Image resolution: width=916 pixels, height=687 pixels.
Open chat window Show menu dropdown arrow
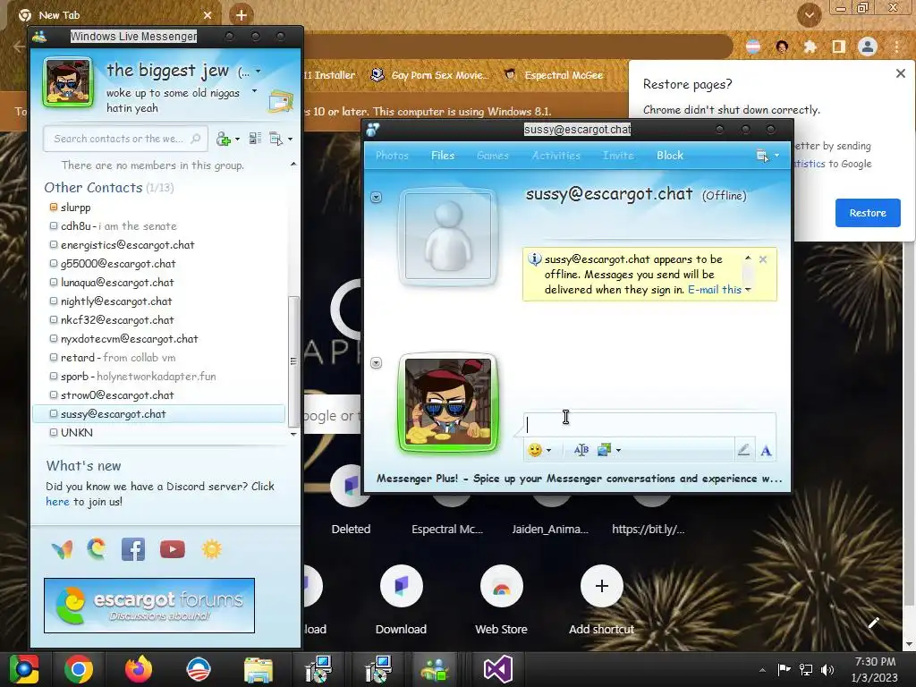(776, 156)
